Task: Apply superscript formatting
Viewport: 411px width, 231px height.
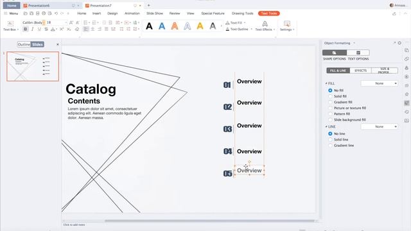Action: (62, 30)
